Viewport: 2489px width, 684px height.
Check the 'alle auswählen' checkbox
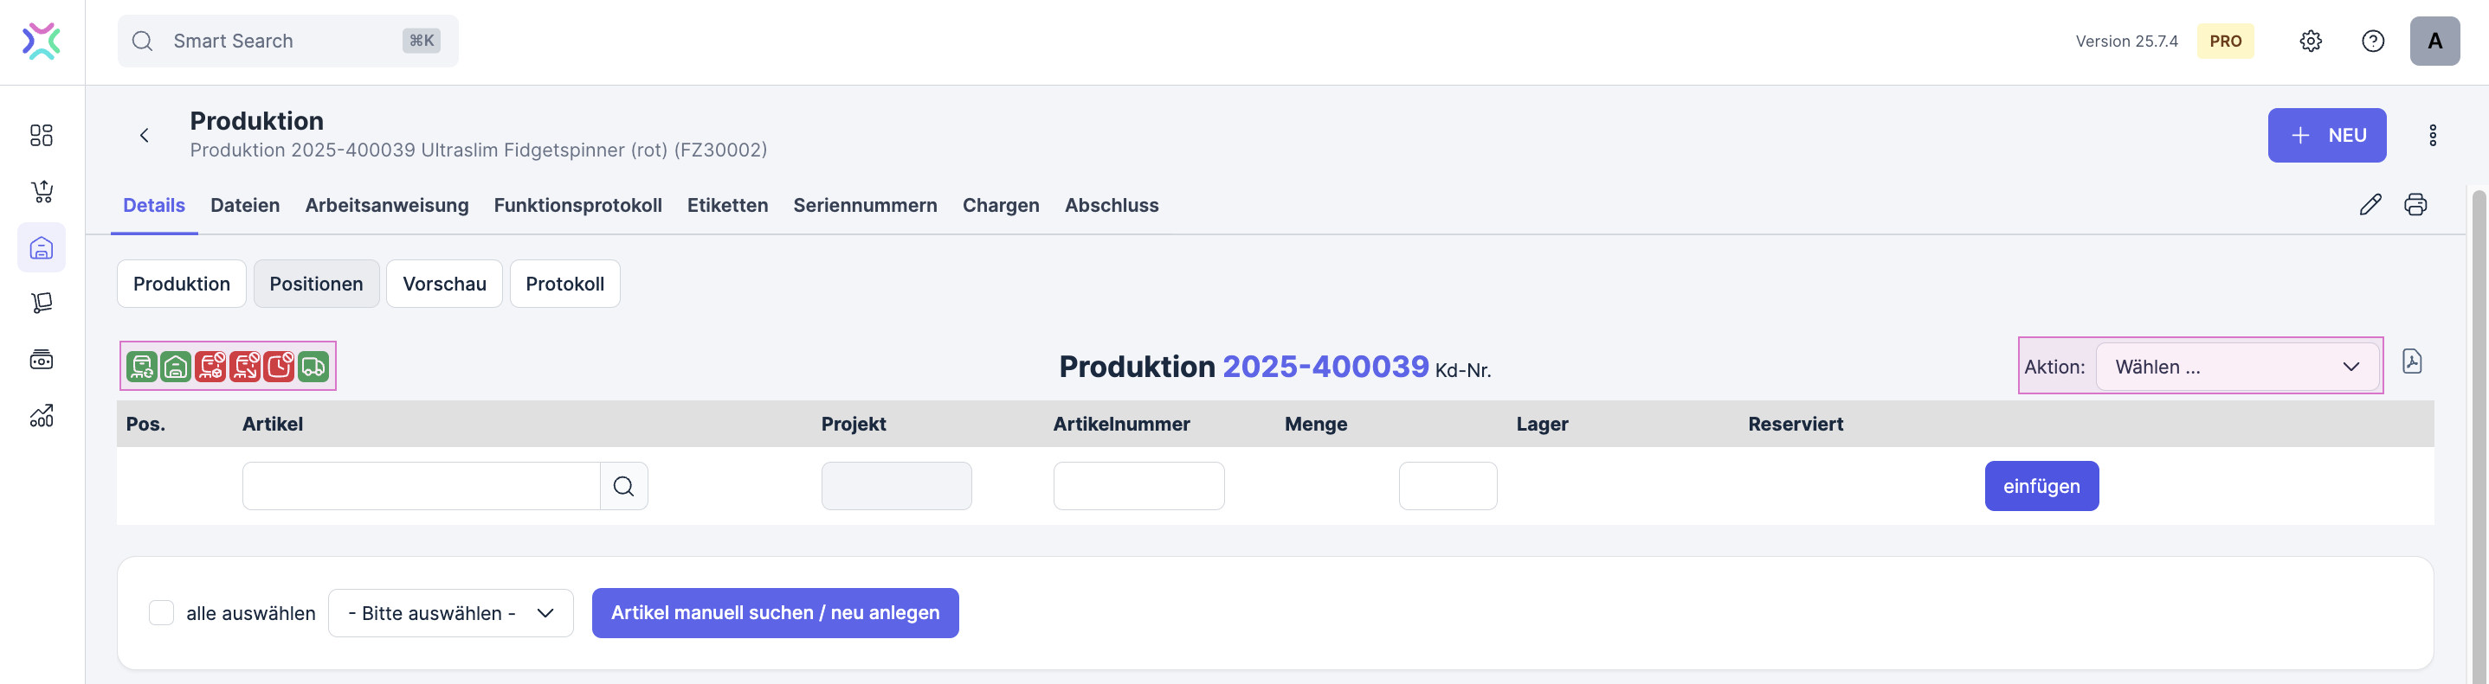click(161, 612)
